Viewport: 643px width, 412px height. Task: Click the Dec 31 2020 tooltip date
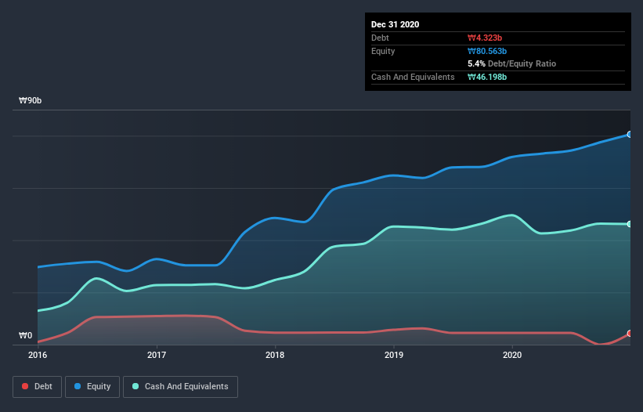395,24
